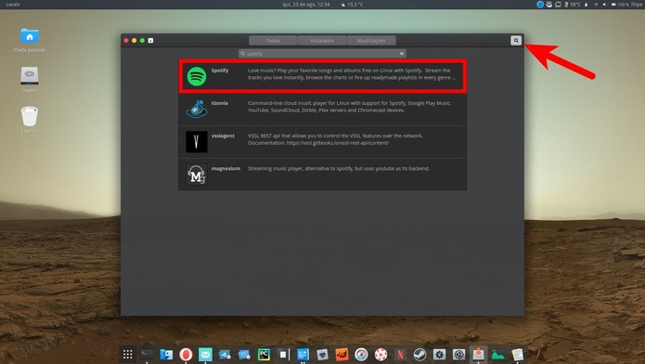This screenshot has height=364, width=645.
Task: Open the green graph system monitor in dock
Action: [x=497, y=354]
